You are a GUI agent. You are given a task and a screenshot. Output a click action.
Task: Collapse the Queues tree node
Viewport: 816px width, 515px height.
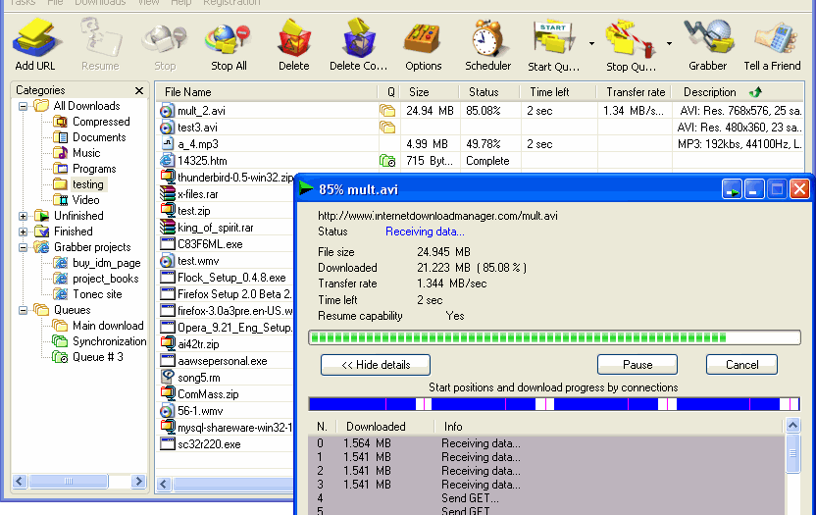coord(23,310)
